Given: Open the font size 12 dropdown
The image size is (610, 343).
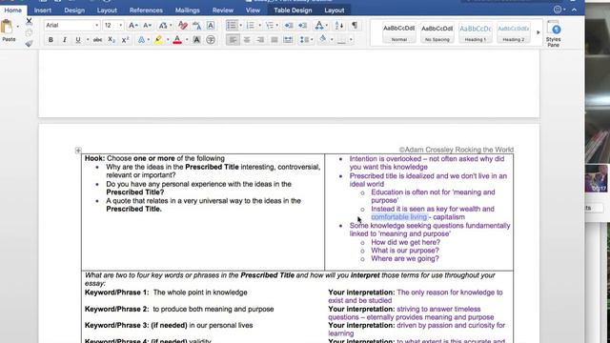Looking at the screenshot, I should coord(121,26).
